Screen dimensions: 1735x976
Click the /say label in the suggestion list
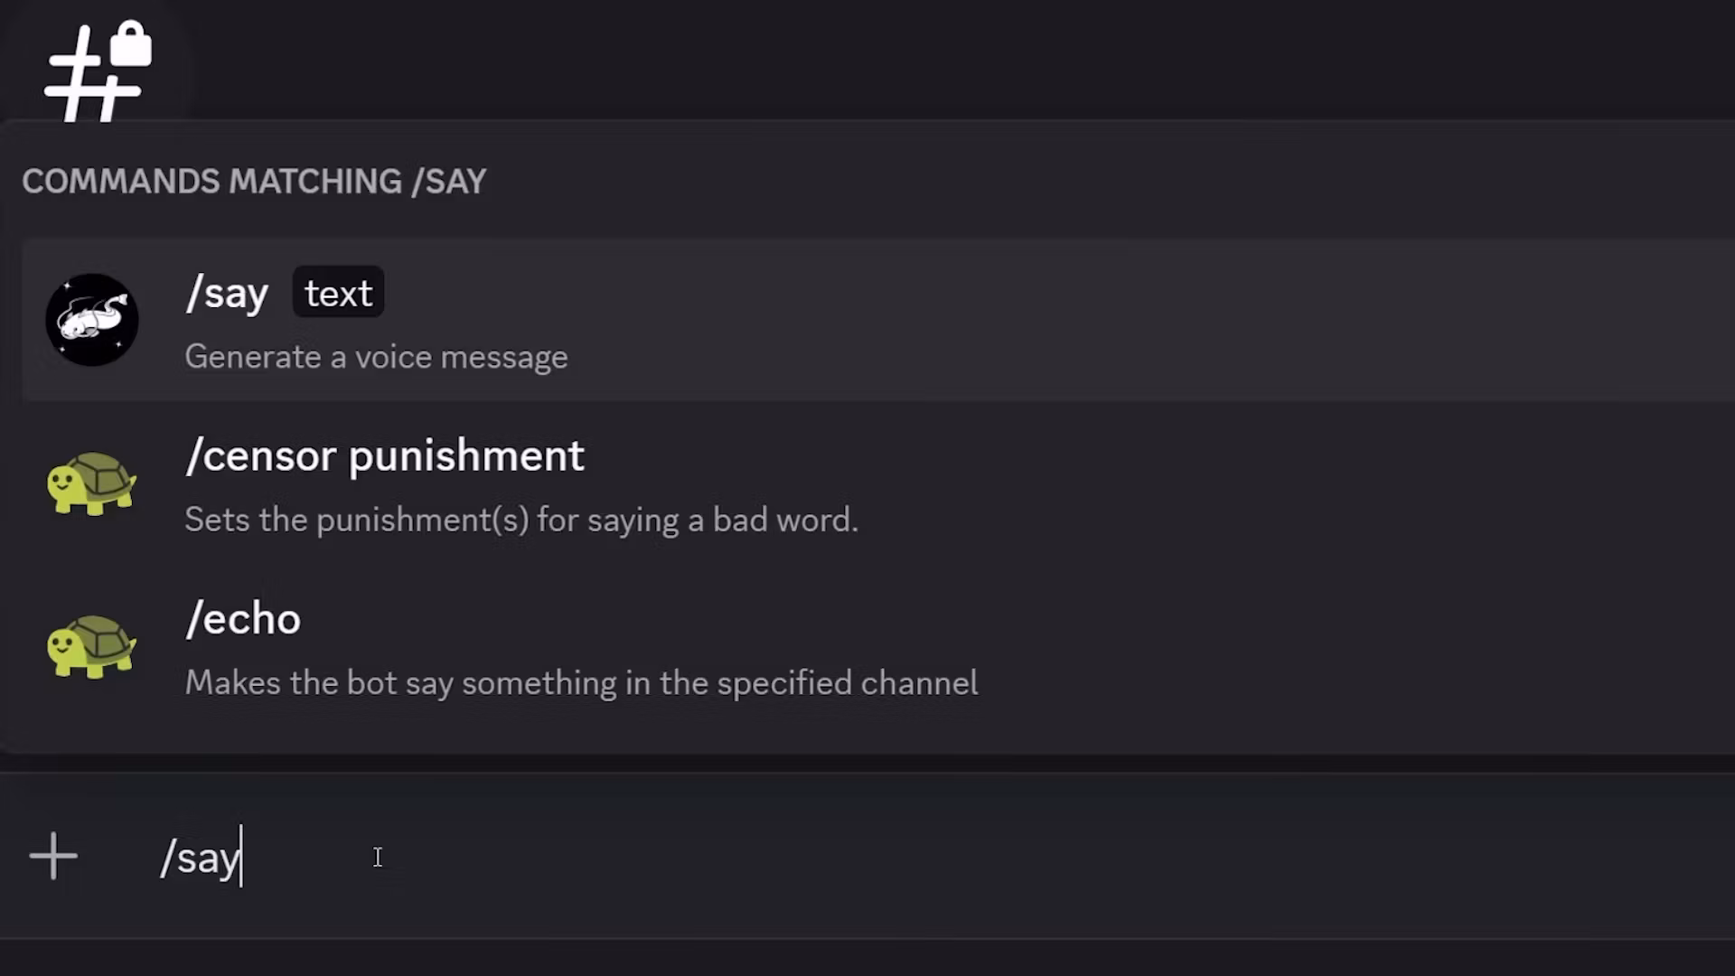tap(226, 292)
